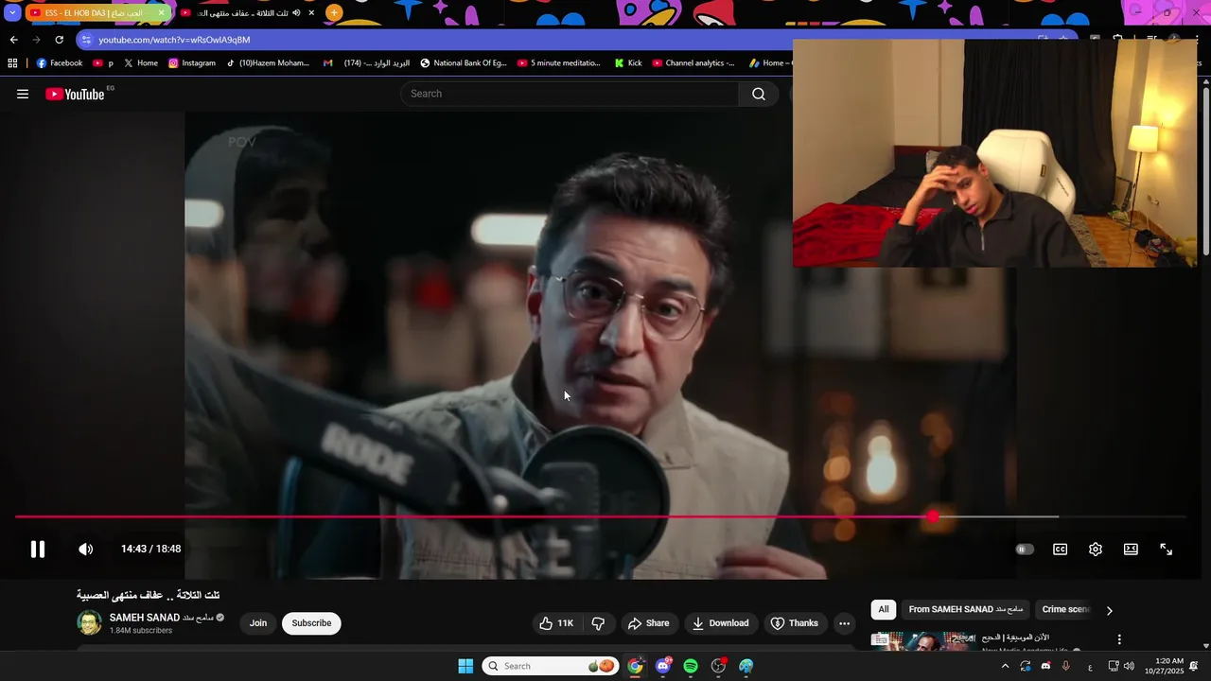Join the SAMEH SANAD channel membership

[x=258, y=623]
